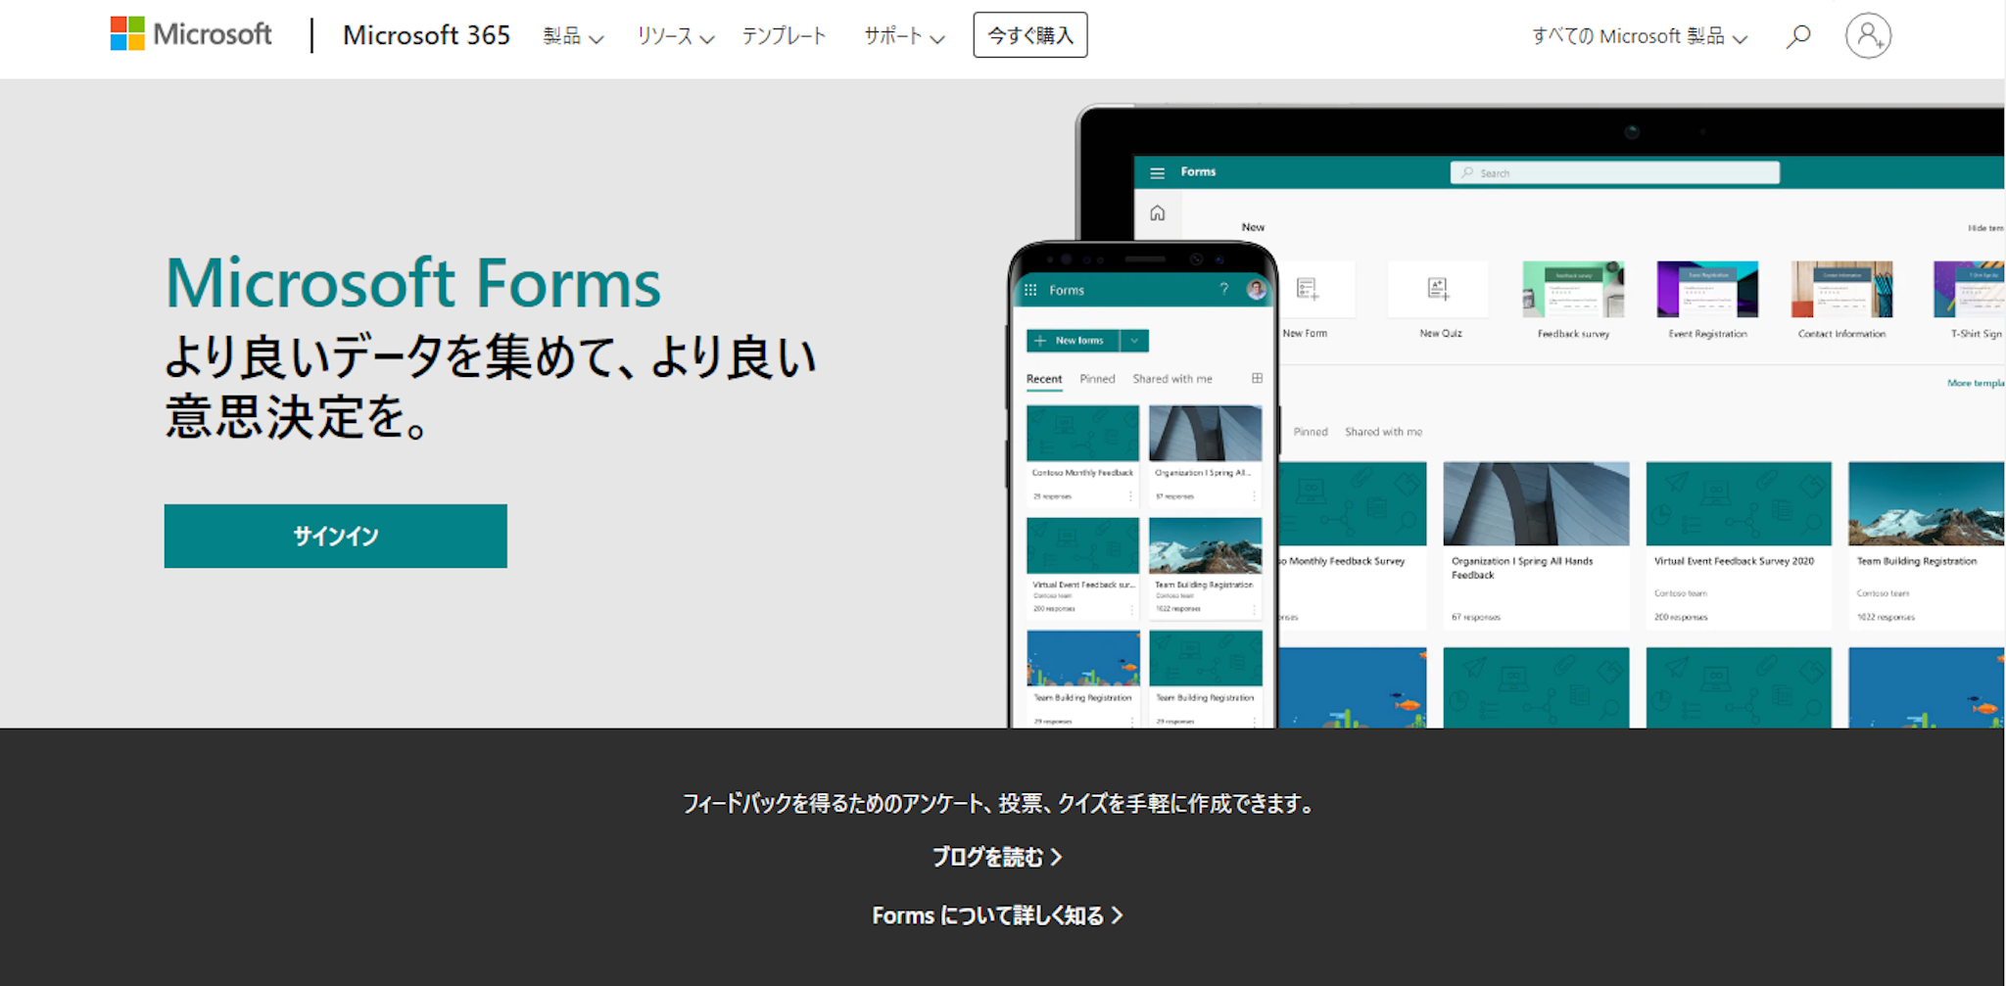Switch to the Pinned tab on tablet
2006x986 pixels.
point(1311,432)
